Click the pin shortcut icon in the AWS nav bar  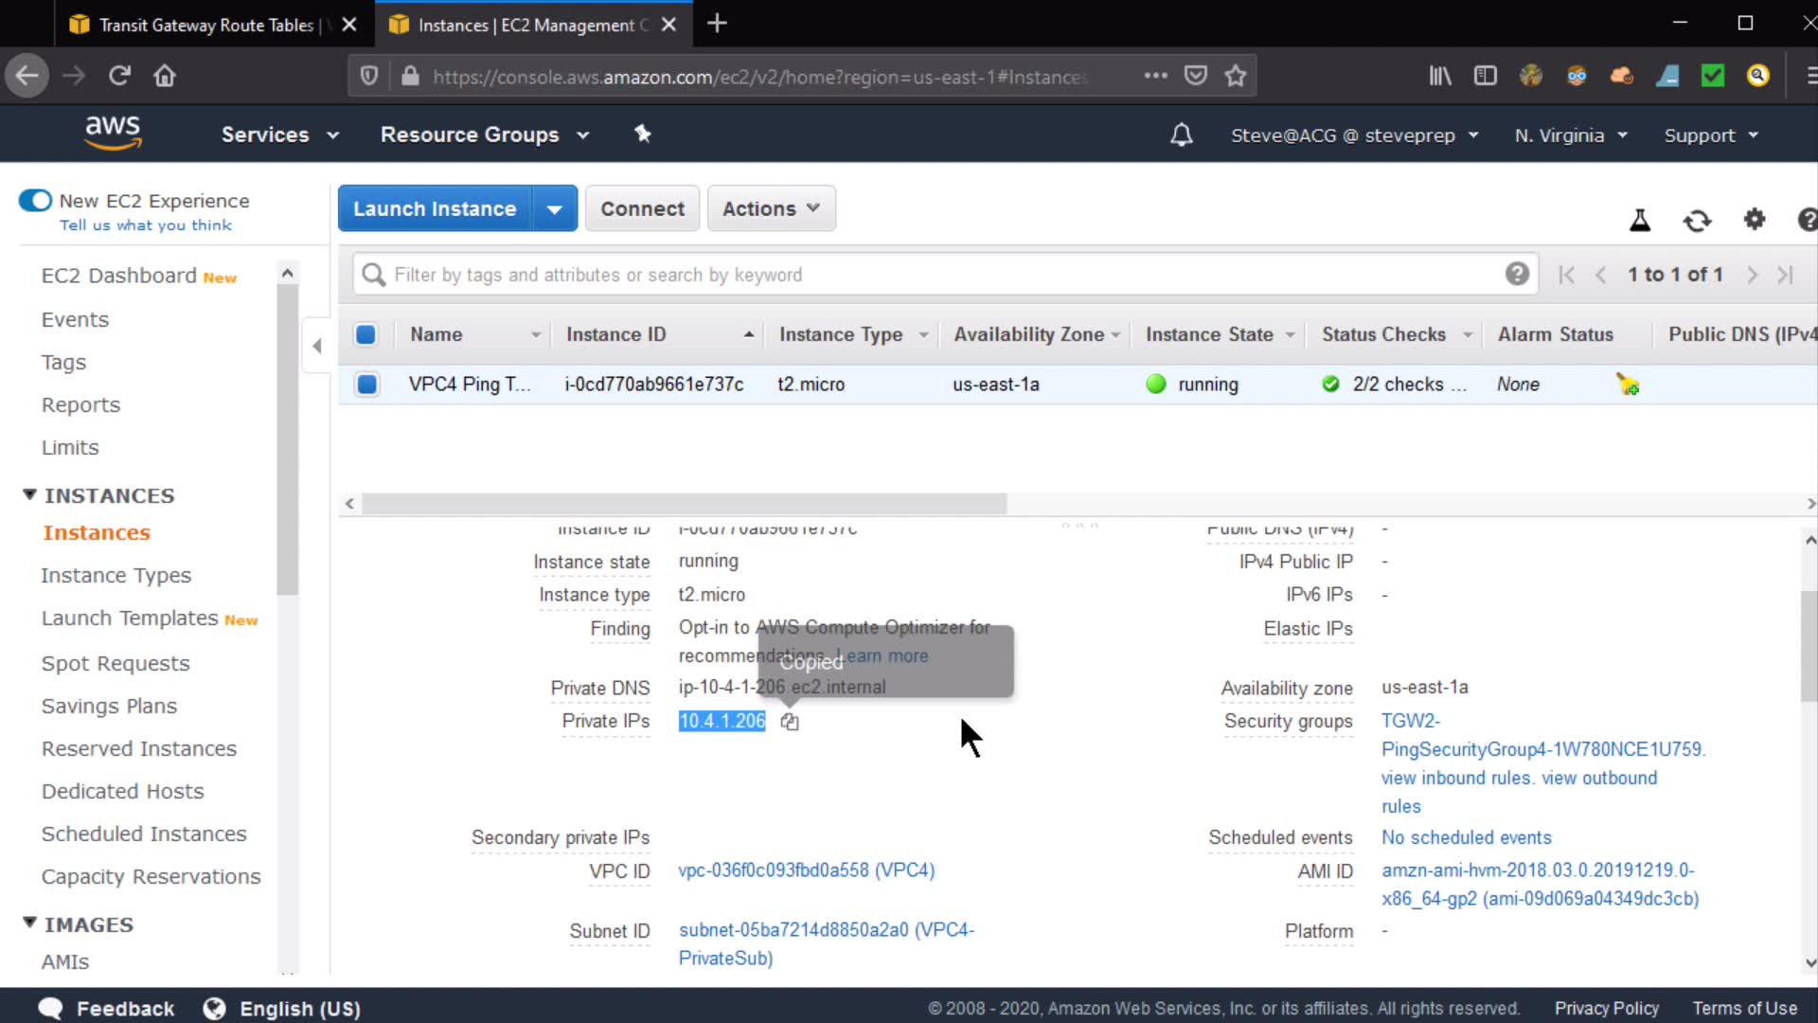coord(643,134)
